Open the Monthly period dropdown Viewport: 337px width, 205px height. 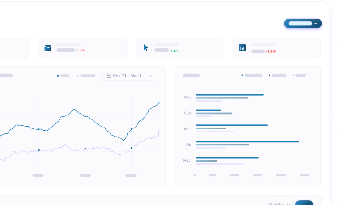coord(279,204)
